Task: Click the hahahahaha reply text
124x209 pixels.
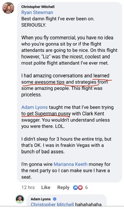Action: click(88, 204)
